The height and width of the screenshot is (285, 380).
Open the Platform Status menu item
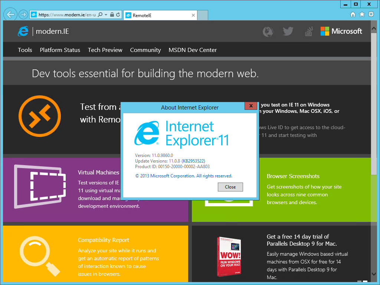pyautogui.click(x=60, y=50)
